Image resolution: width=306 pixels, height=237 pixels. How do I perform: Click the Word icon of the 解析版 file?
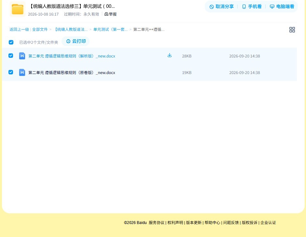[22, 56]
